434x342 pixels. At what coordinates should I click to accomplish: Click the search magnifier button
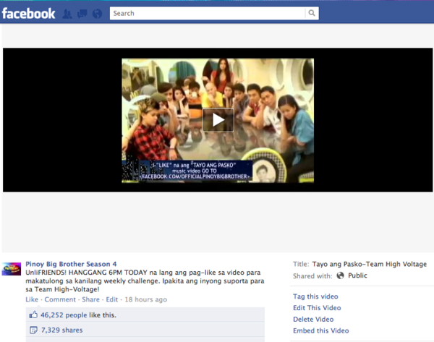pyautogui.click(x=312, y=13)
